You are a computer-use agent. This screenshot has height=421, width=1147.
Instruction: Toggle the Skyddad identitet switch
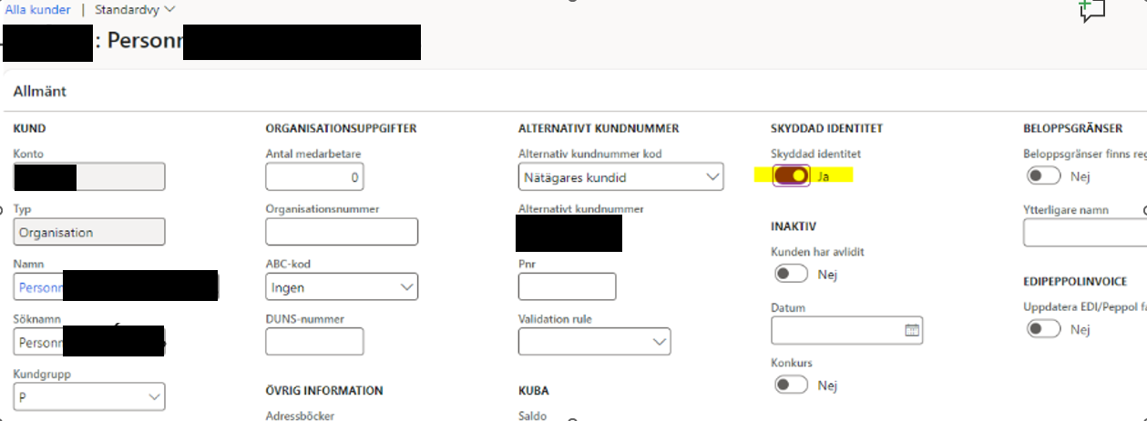[x=791, y=176]
